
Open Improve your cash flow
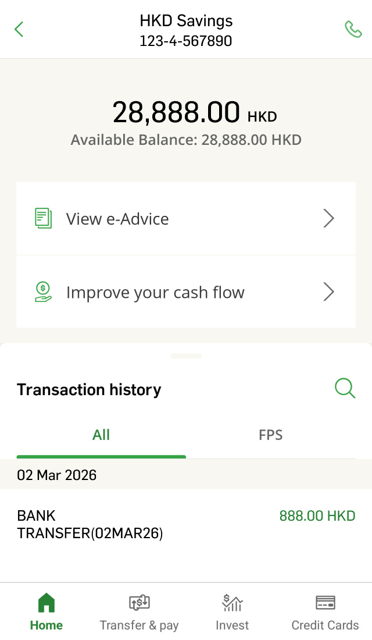[155, 292]
